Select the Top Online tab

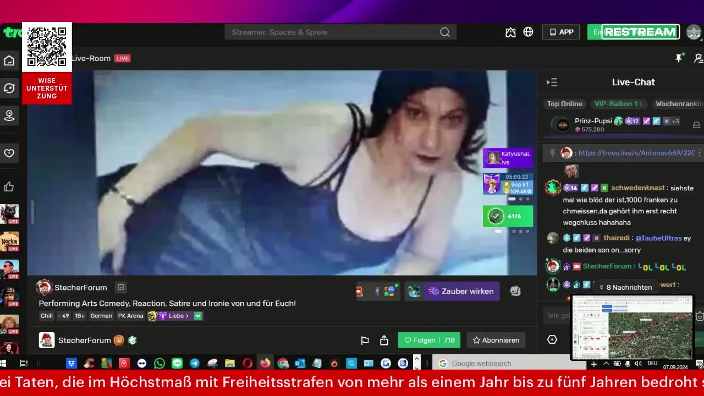pos(564,104)
